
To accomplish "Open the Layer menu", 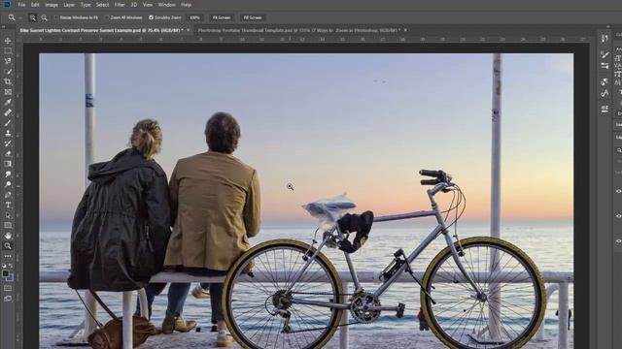I will 69,5.
